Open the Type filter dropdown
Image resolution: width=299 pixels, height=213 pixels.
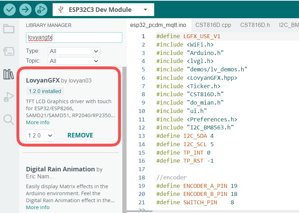(74, 51)
